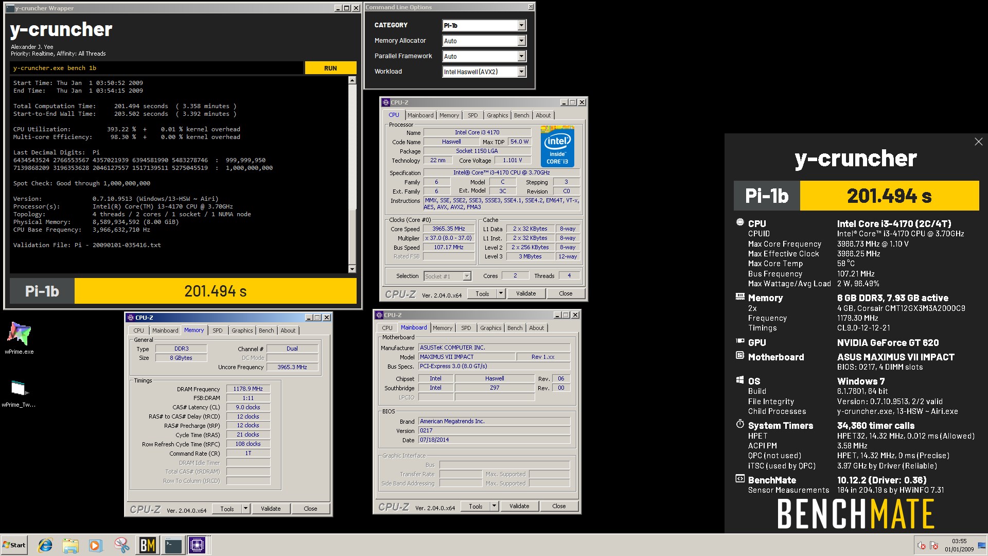Screen dimensions: 988x556
Task: Open About tab in CPU-Z Mainboard window
Action: [x=536, y=328]
